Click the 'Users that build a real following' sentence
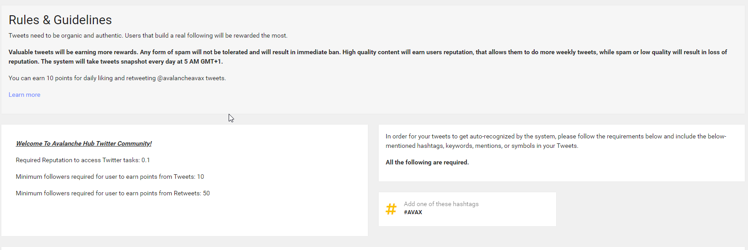 tap(206, 35)
